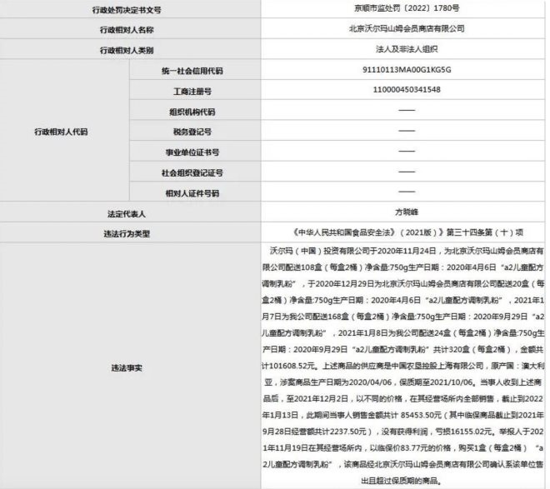The width and height of the screenshot is (550, 489).
Task: Click the dash value beside 税务登记号
Action: tap(407, 131)
